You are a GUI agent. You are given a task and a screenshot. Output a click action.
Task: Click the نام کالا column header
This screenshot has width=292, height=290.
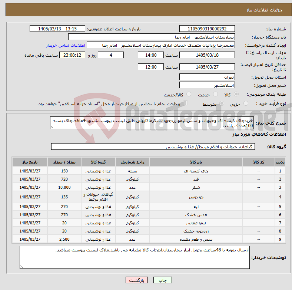pyautogui.click(x=196, y=162)
